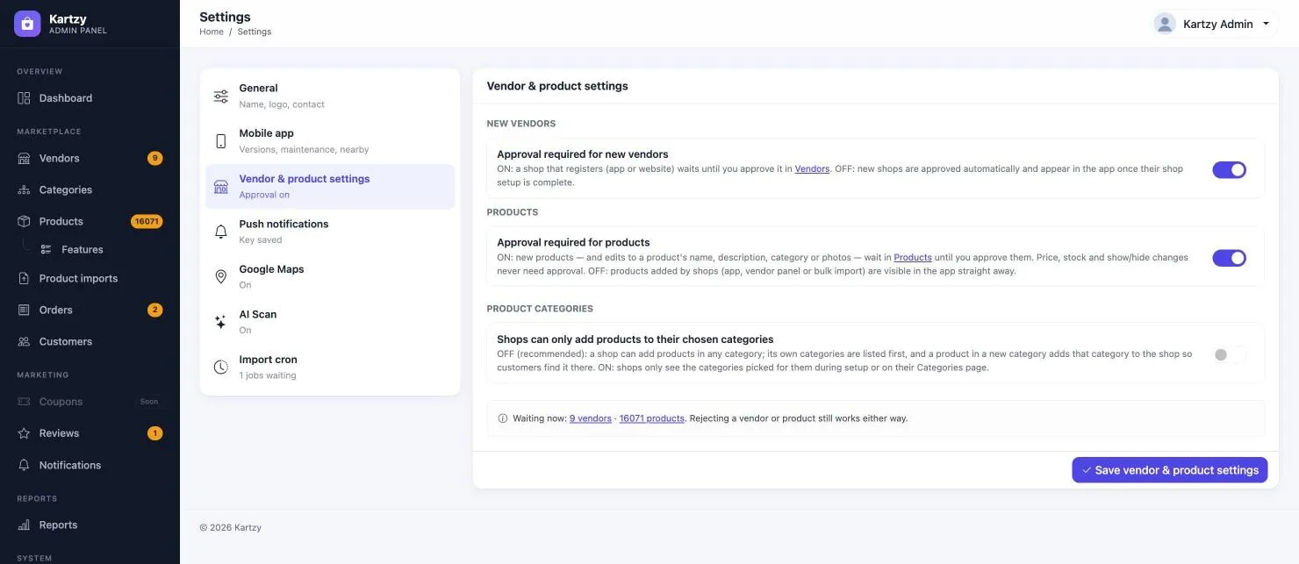This screenshot has width=1299, height=564.
Task: Open the Kartzy Admin dropdown arrow
Action: pyautogui.click(x=1266, y=24)
